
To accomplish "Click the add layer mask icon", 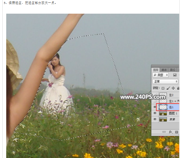I will click(x=176, y=132).
